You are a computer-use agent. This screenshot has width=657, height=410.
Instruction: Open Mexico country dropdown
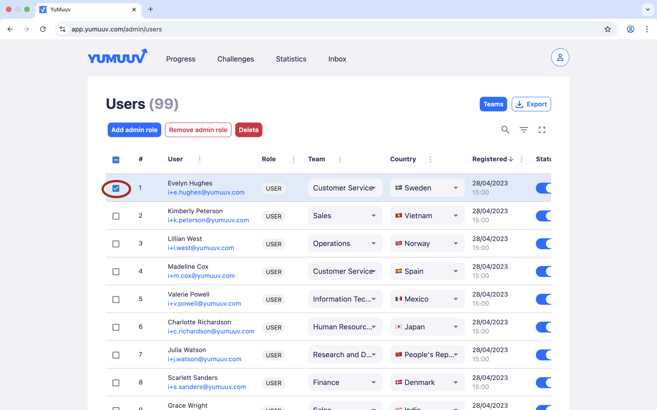pos(427,299)
